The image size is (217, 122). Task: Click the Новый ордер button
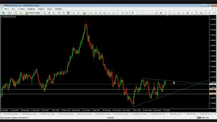click(33, 13)
